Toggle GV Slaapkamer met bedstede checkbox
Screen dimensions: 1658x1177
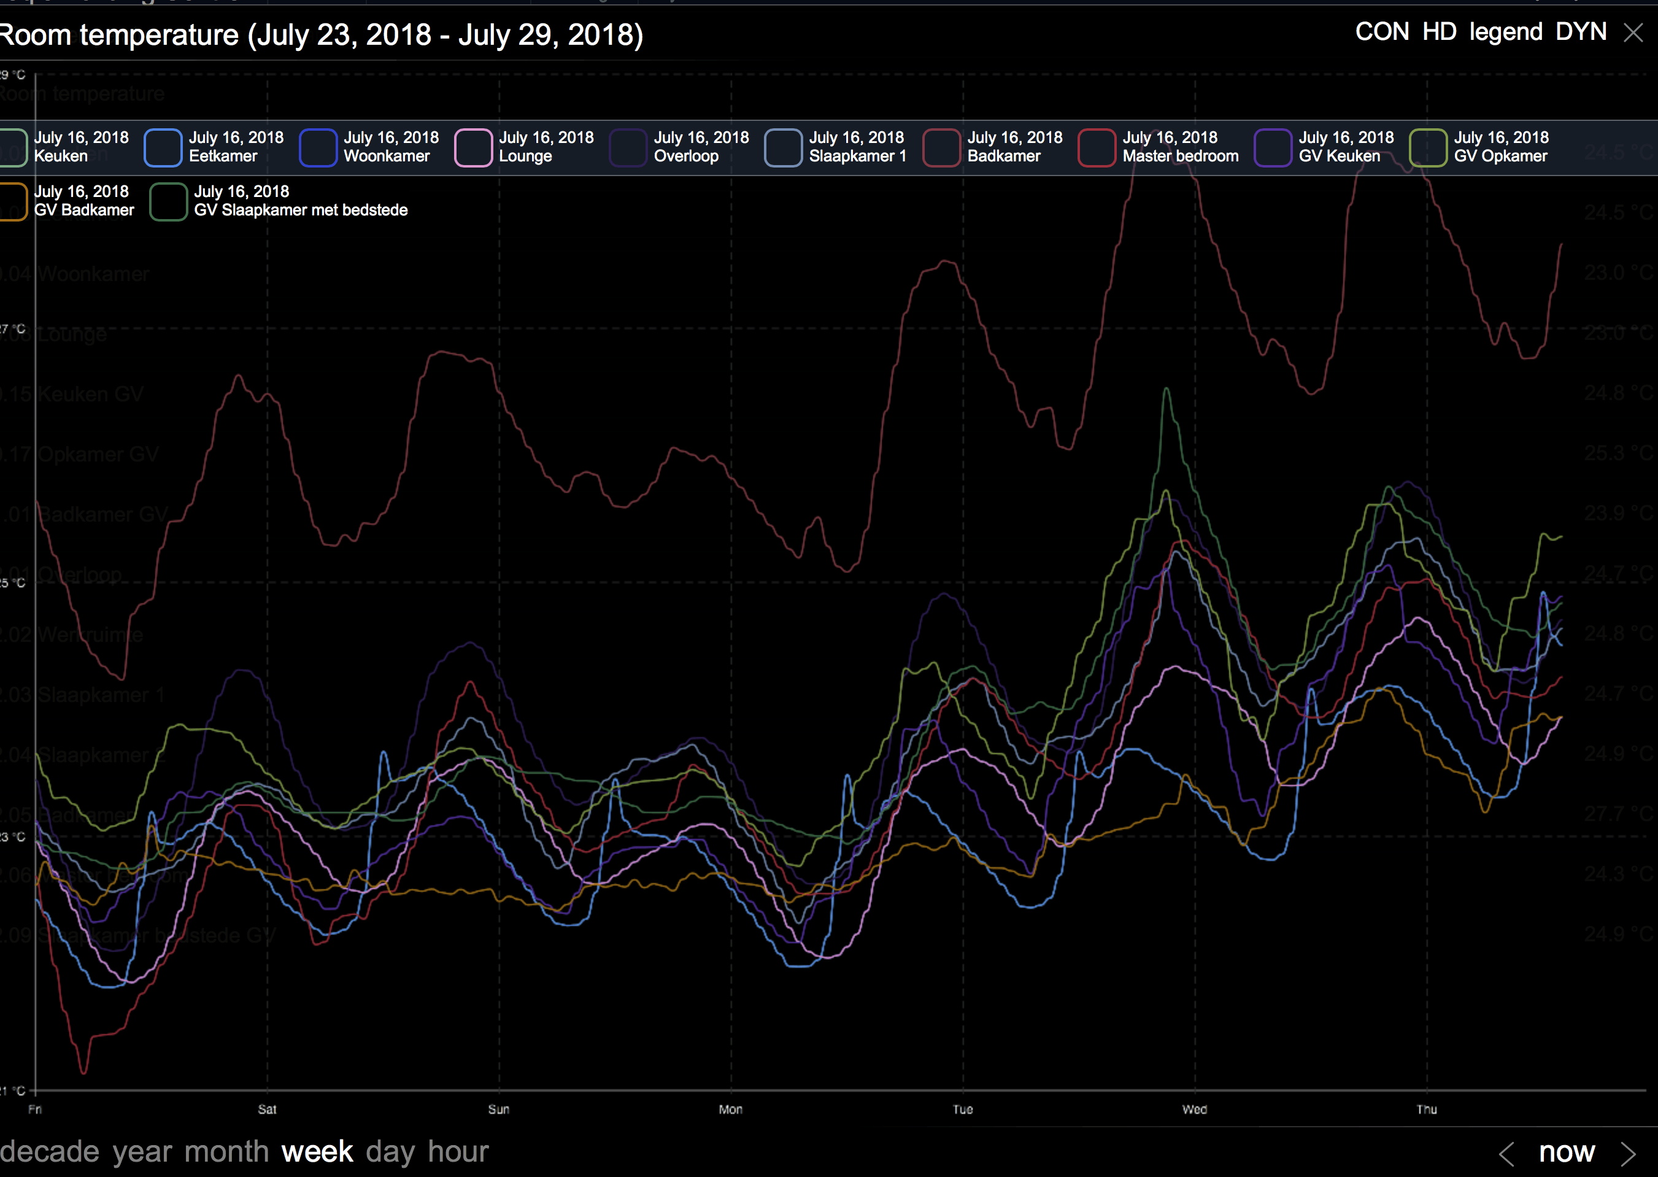[168, 201]
